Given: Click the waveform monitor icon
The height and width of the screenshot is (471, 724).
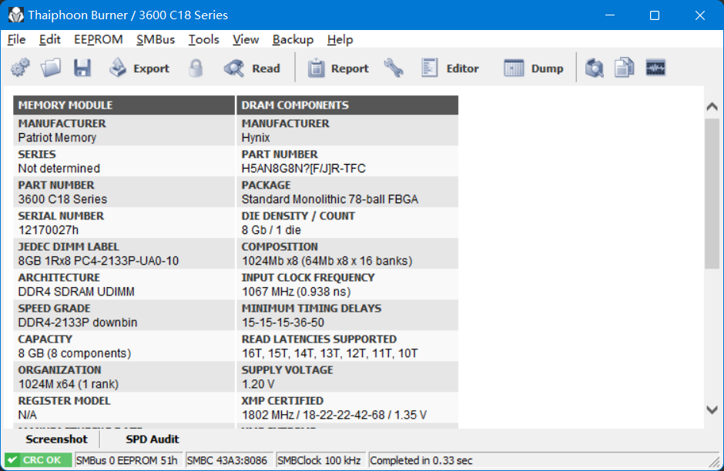Looking at the screenshot, I should point(655,68).
